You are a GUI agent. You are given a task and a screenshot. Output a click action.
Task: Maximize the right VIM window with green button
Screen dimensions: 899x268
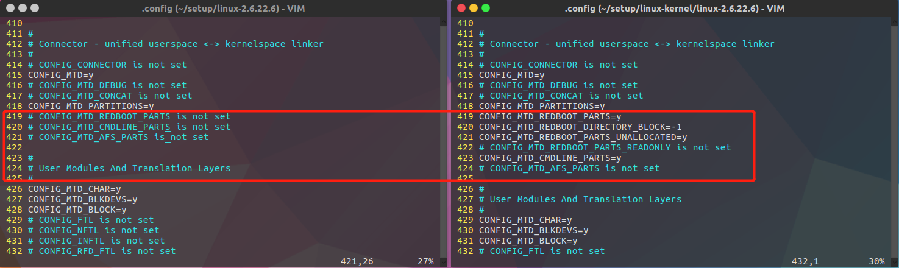point(486,8)
